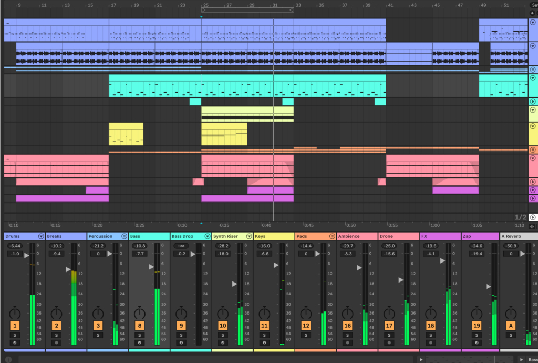Click the Pads group icon in mixer header
The height and width of the screenshot is (363, 538).
pyautogui.click(x=332, y=236)
